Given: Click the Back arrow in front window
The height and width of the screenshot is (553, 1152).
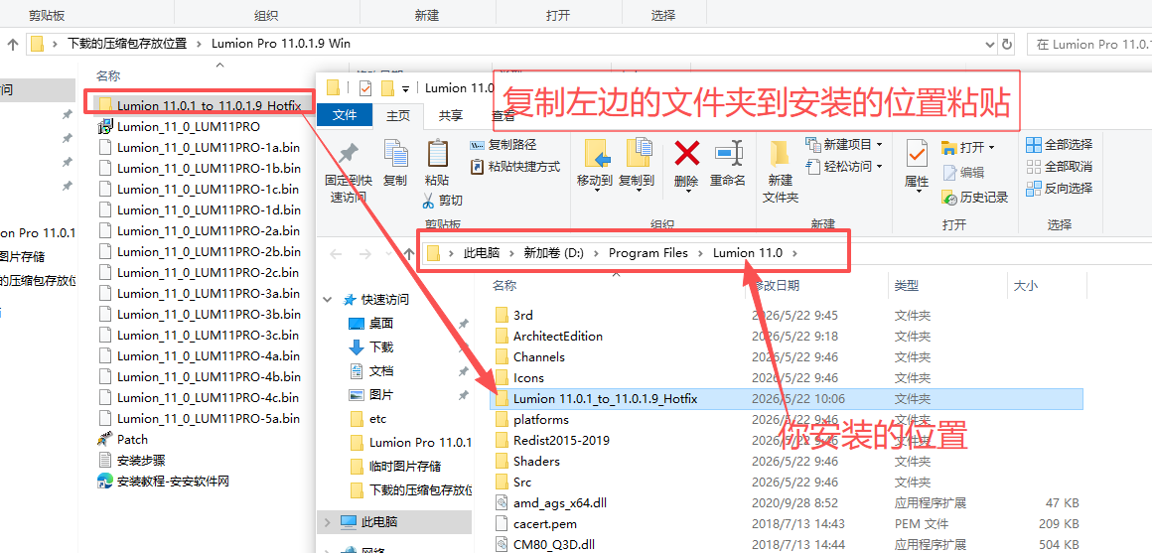Looking at the screenshot, I should (336, 254).
